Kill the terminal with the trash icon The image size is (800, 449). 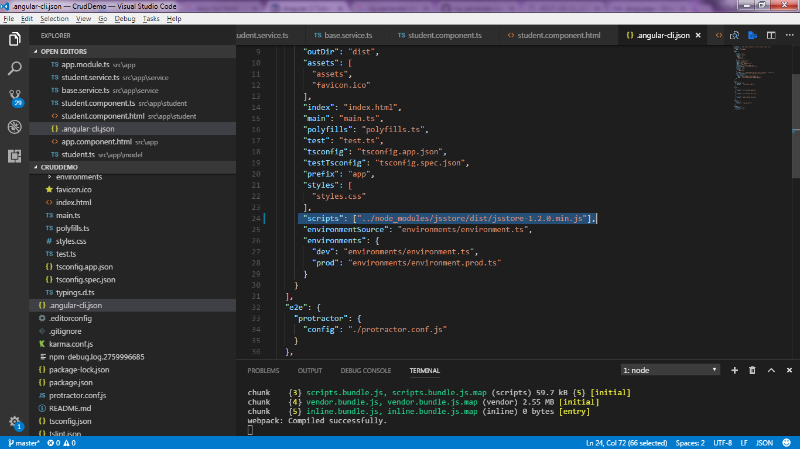tap(752, 370)
